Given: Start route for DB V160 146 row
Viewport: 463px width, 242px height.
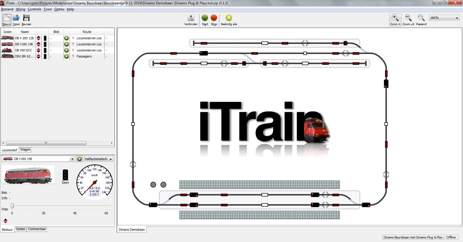Looking at the screenshot, I should (67, 44).
